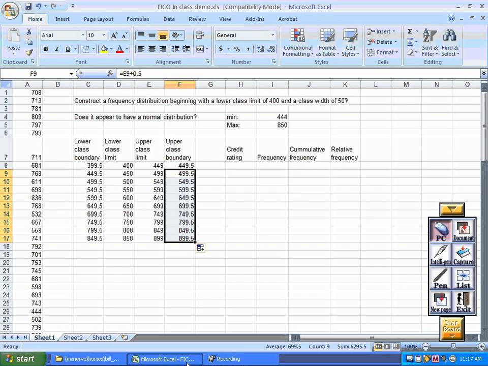The image size is (488, 366).
Task: Apply the red font color
Action: pyautogui.click(x=119, y=49)
